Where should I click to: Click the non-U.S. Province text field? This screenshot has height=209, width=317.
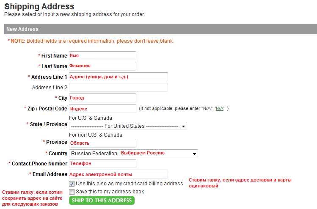coord(102,143)
